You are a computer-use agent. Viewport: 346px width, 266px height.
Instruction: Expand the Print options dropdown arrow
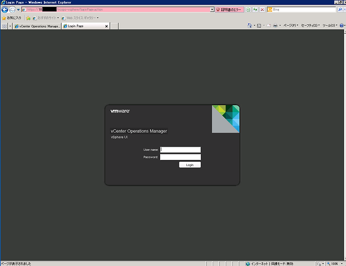[280, 25]
